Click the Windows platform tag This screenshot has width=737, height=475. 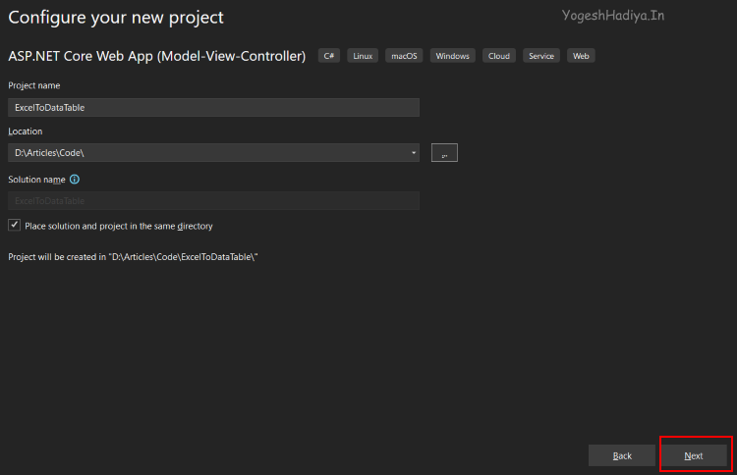pyautogui.click(x=452, y=56)
